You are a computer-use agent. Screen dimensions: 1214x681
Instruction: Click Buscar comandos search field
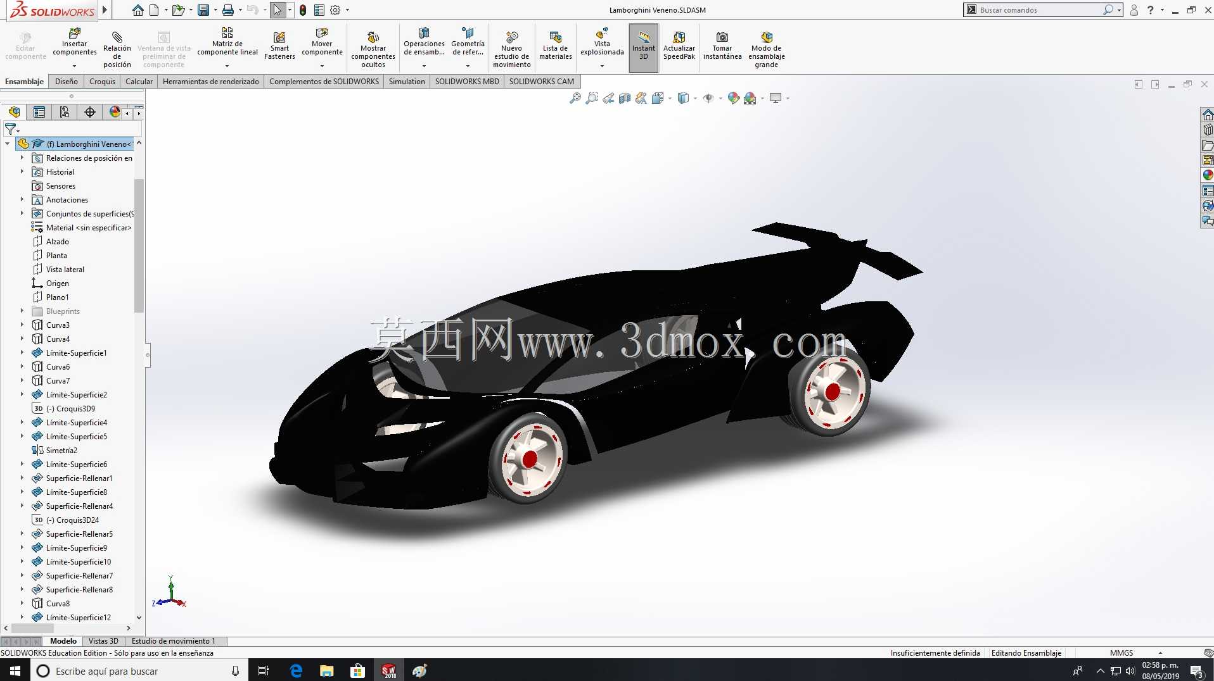click(1039, 10)
